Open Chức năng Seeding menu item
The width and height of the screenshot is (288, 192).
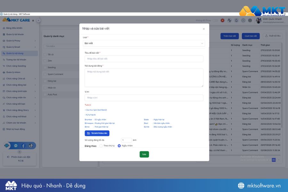pyautogui.click(x=20, y=66)
